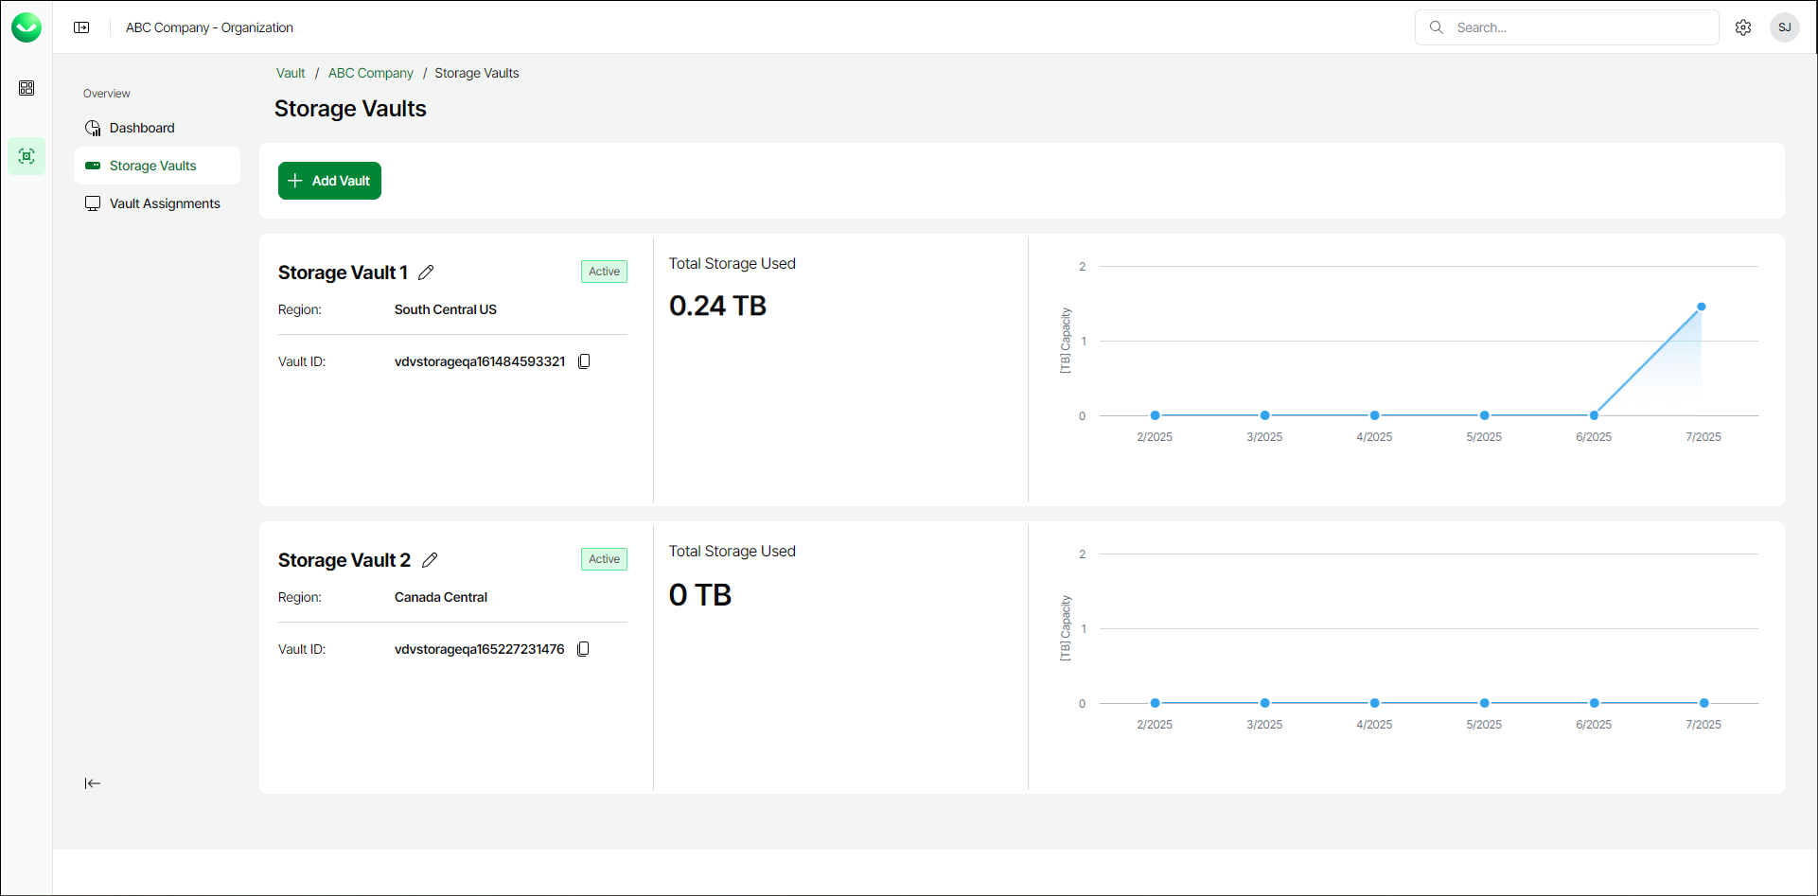
Task: Copy the Storage Vault 2 vault ID
Action: [583, 649]
